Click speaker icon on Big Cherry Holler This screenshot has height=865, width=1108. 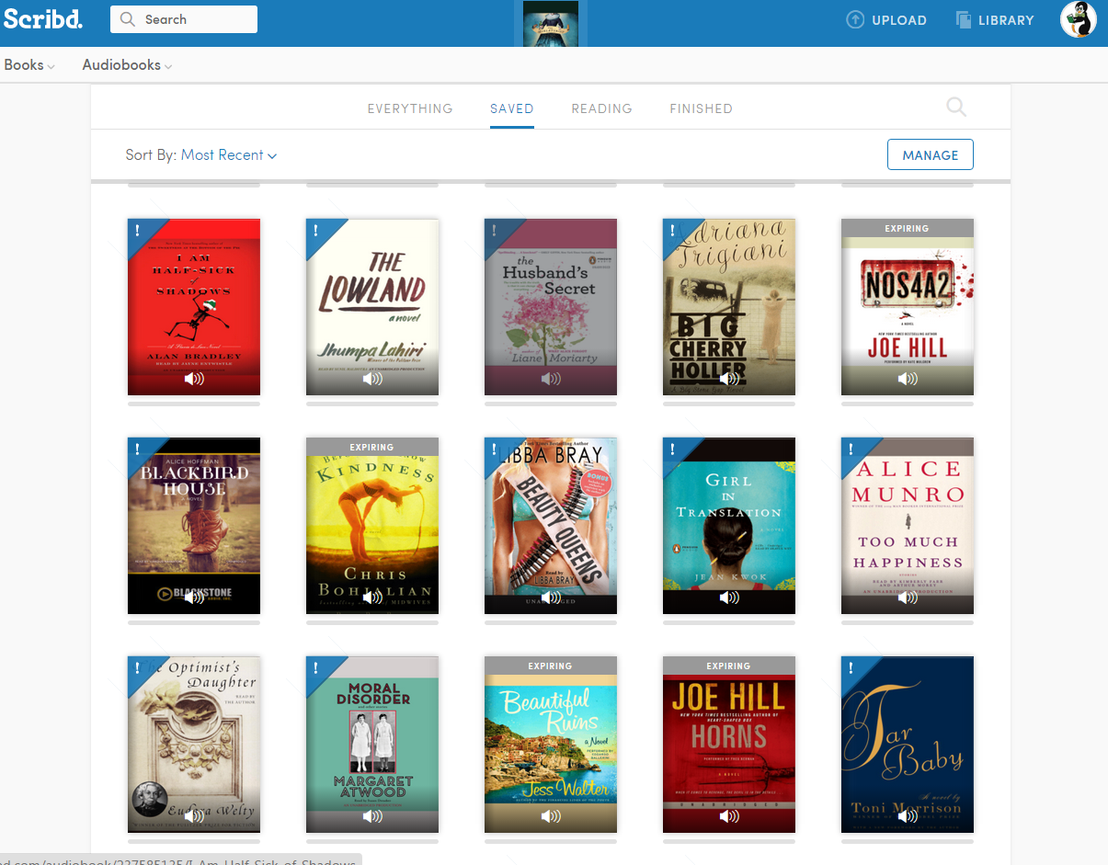tap(729, 379)
